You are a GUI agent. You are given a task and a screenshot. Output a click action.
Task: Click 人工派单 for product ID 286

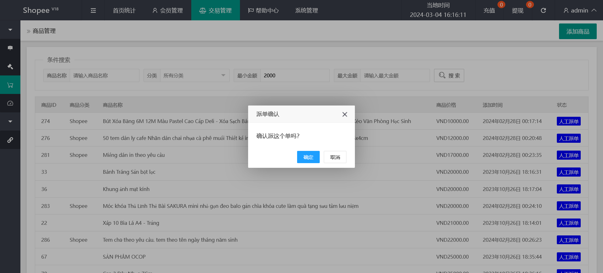[568, 240]
